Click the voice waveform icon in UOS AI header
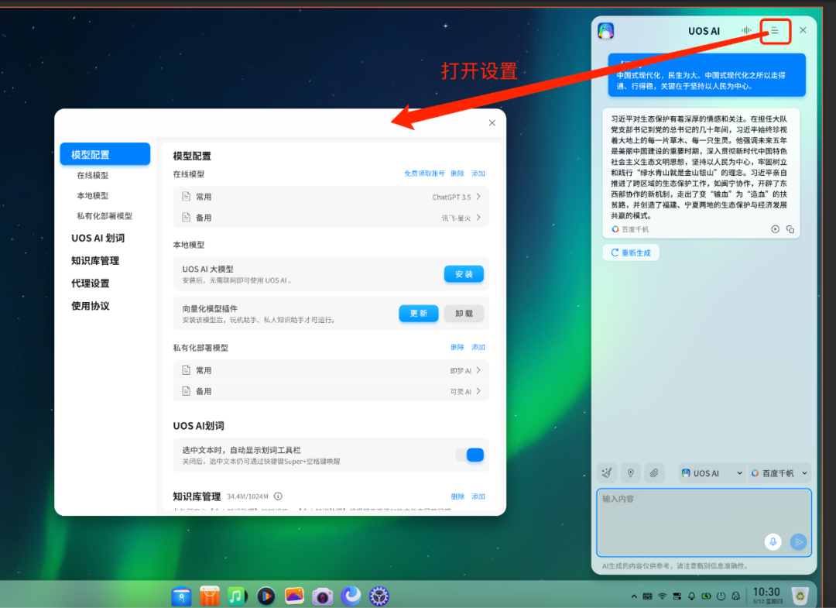This screenshot has width=836, height=608. point(746,30)
